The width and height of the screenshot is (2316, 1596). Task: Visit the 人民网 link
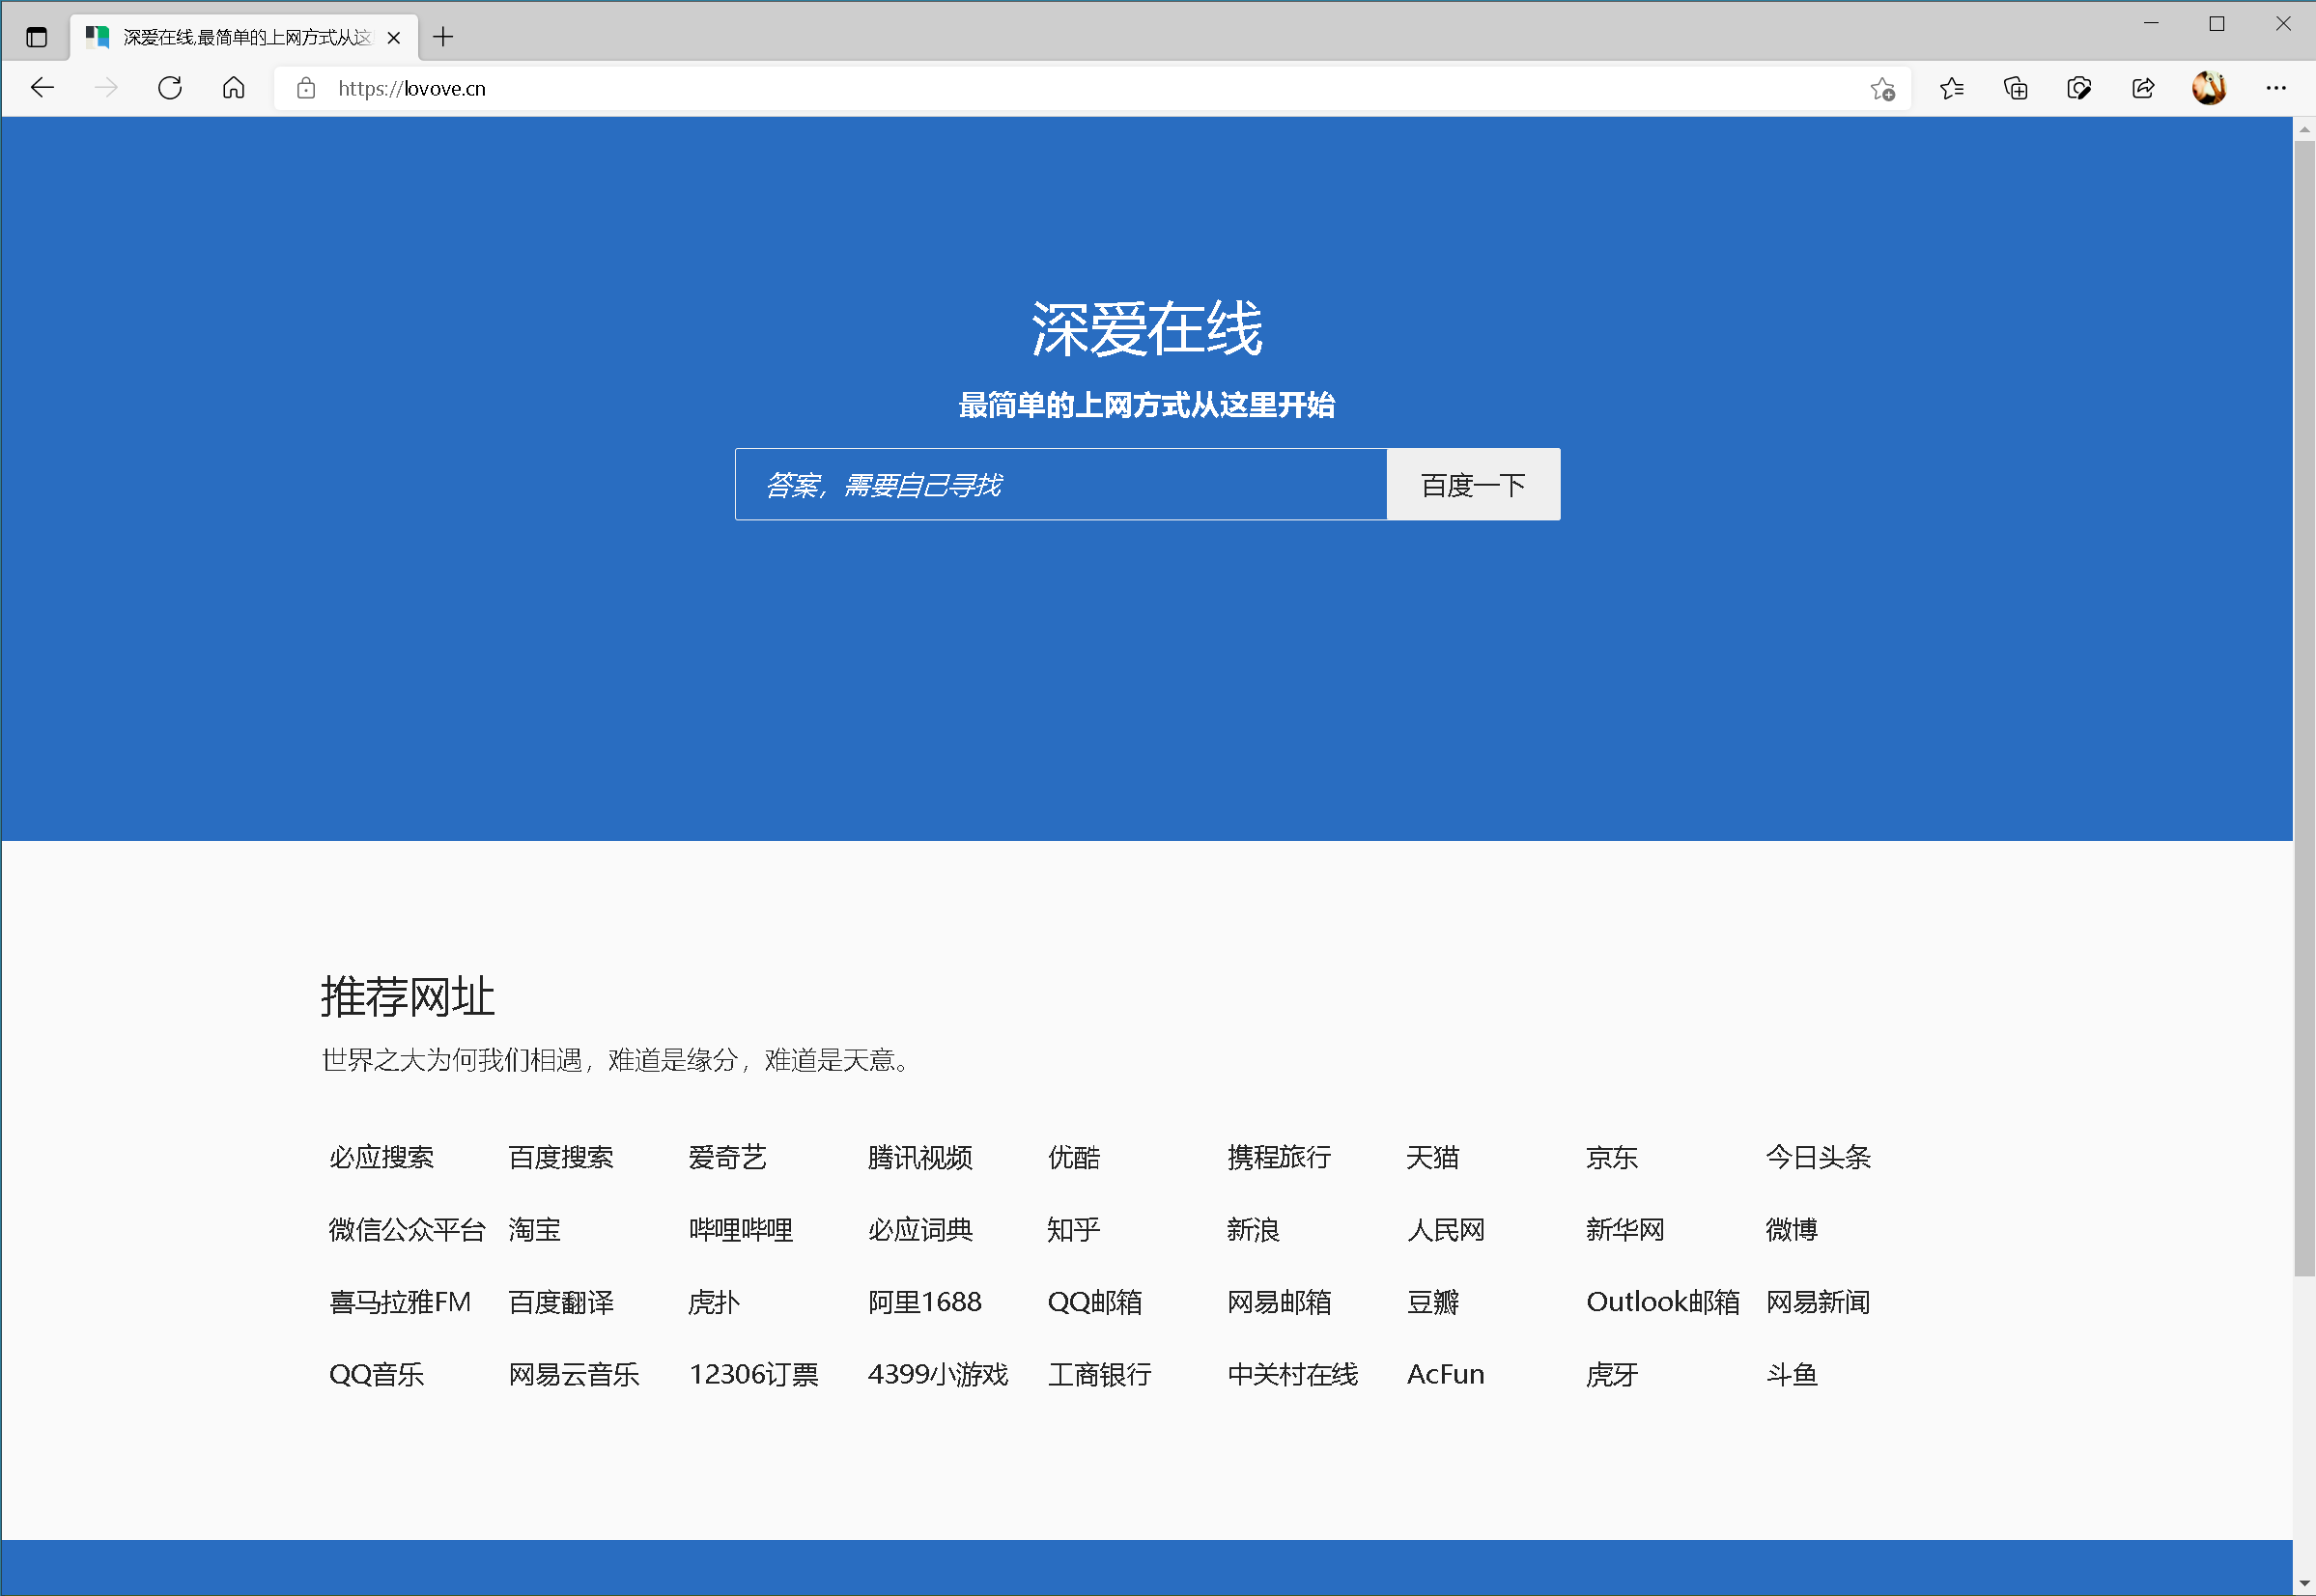coord(1445,1229)
